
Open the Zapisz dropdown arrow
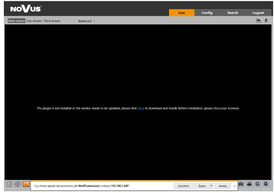211,186
